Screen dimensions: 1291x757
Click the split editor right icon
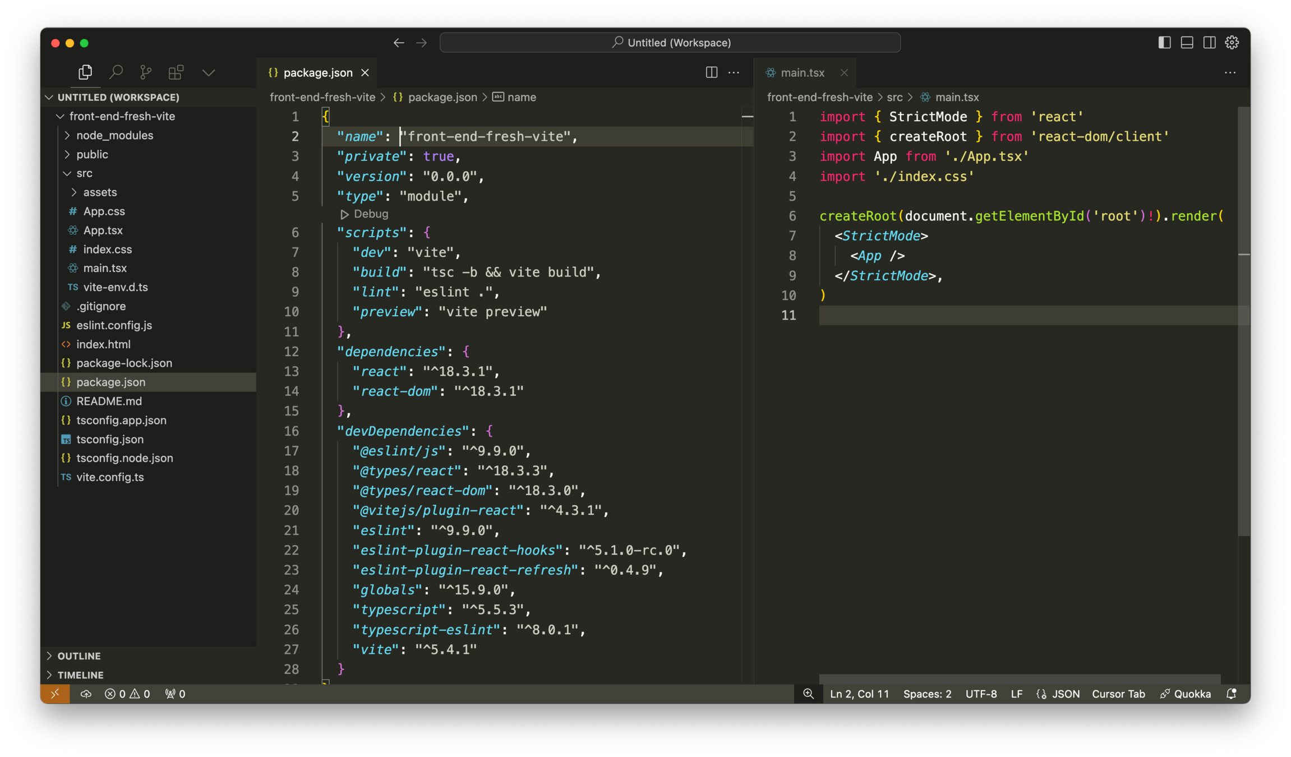711,72
